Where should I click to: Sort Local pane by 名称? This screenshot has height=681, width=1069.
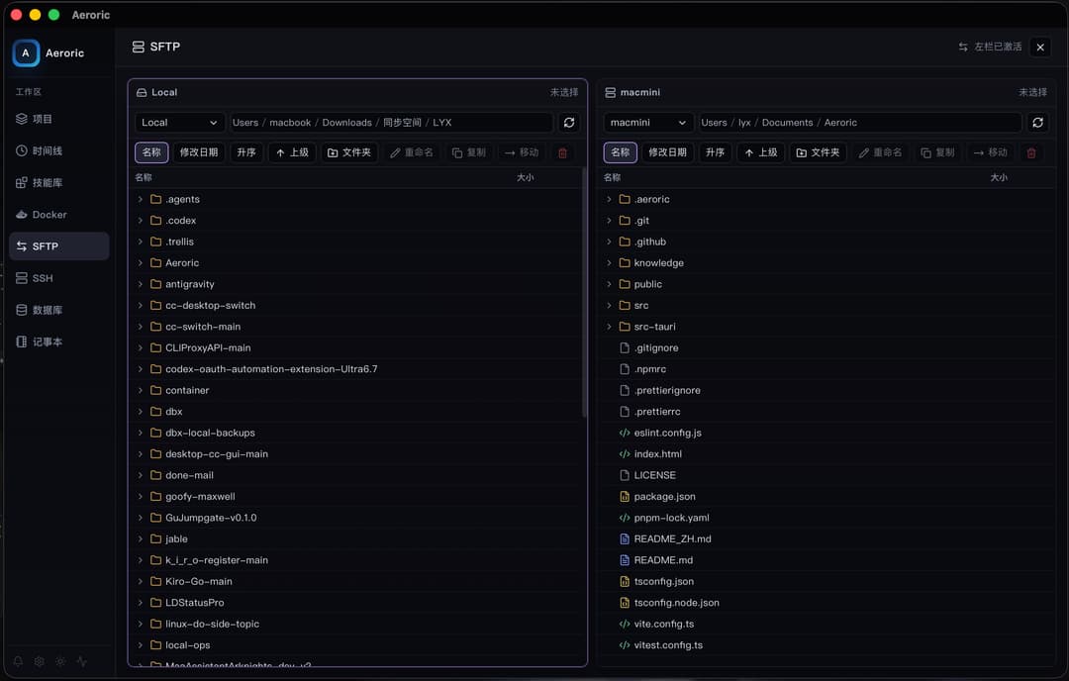[151, 152]
